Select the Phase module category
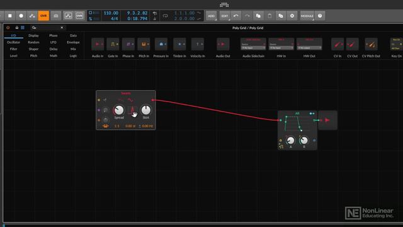403x227 pixels. 54,35
